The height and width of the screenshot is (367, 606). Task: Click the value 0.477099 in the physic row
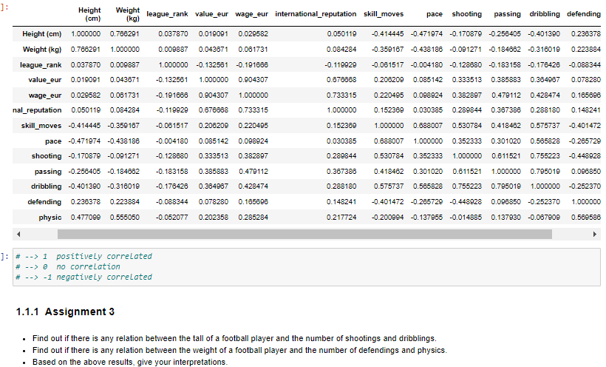pos(86,218)
